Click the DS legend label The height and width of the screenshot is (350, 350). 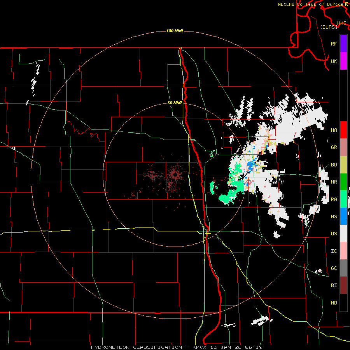[x=334, y=234]
